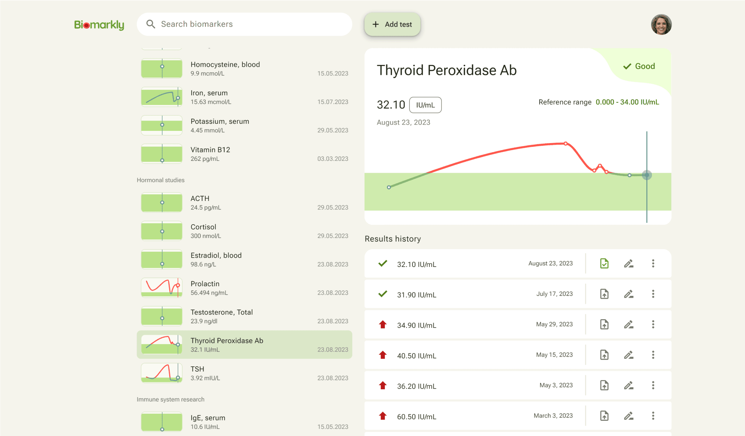Click the TSH trend thumbnail
Image resolution: width=745 pixels, height=436 pixels.
[x=161, y=373]
